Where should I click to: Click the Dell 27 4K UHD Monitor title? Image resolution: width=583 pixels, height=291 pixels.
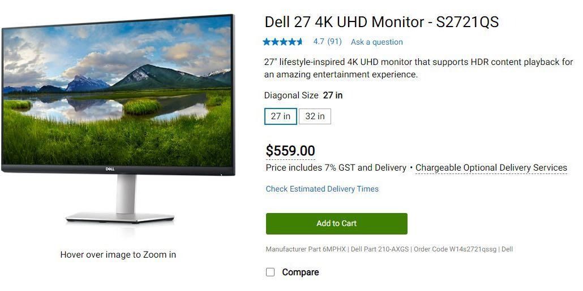[x=381, y=22]
